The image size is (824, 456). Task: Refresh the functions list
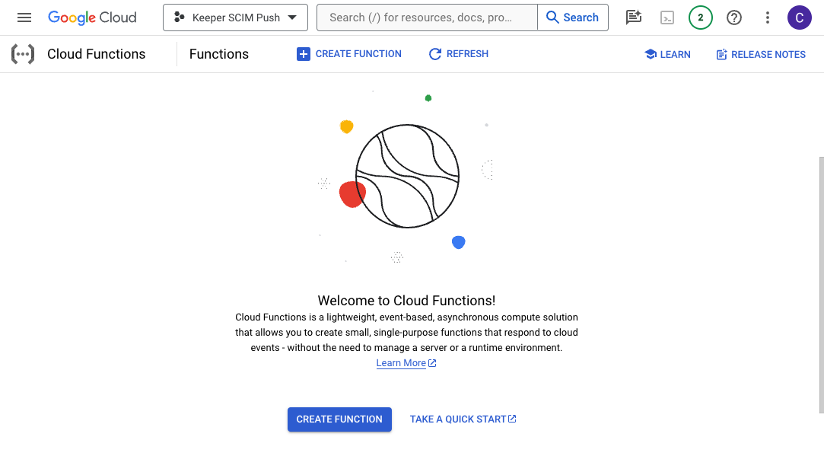pyautogui.click(x=459, y=54)
